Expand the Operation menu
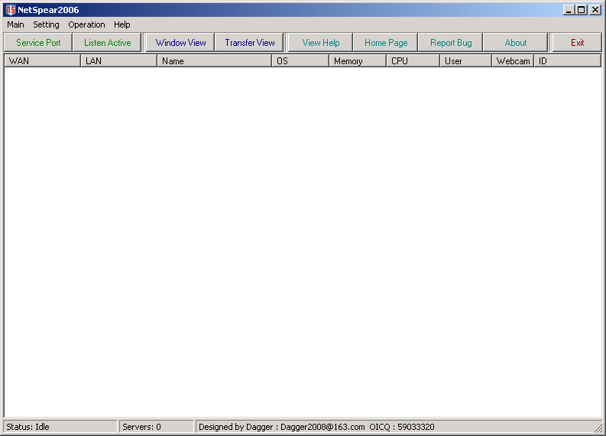This screenshot has width=606, height=436. [x=86, y=24]
